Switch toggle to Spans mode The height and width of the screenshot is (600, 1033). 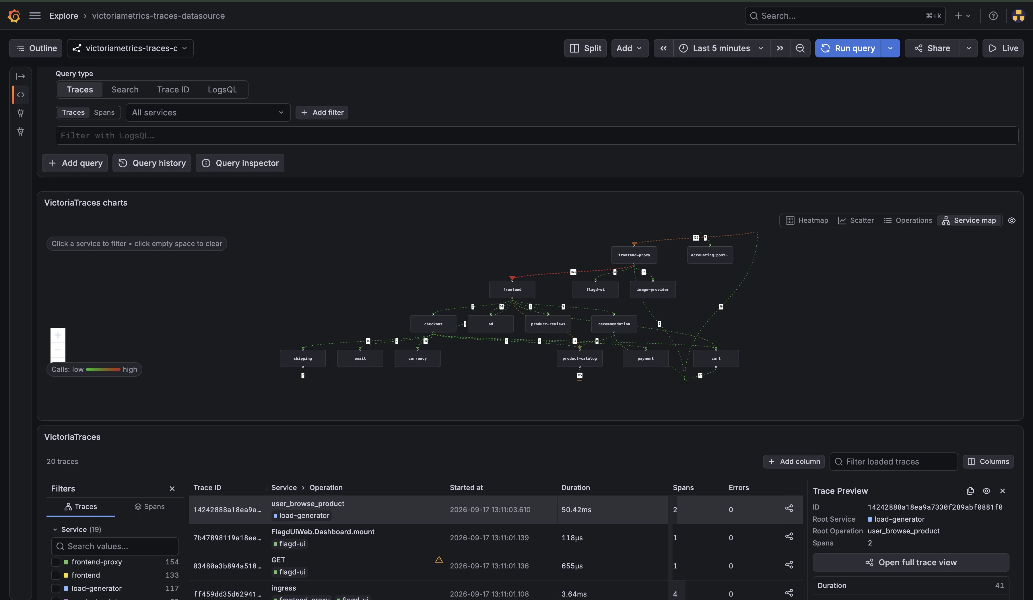click(x=104, y=112)
